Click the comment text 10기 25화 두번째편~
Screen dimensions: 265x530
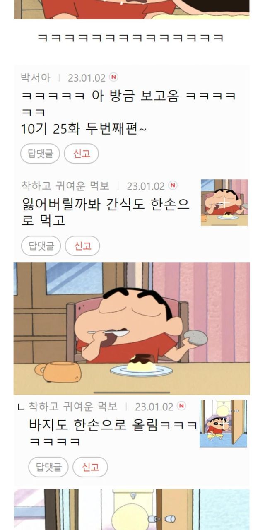coord(84,129)
